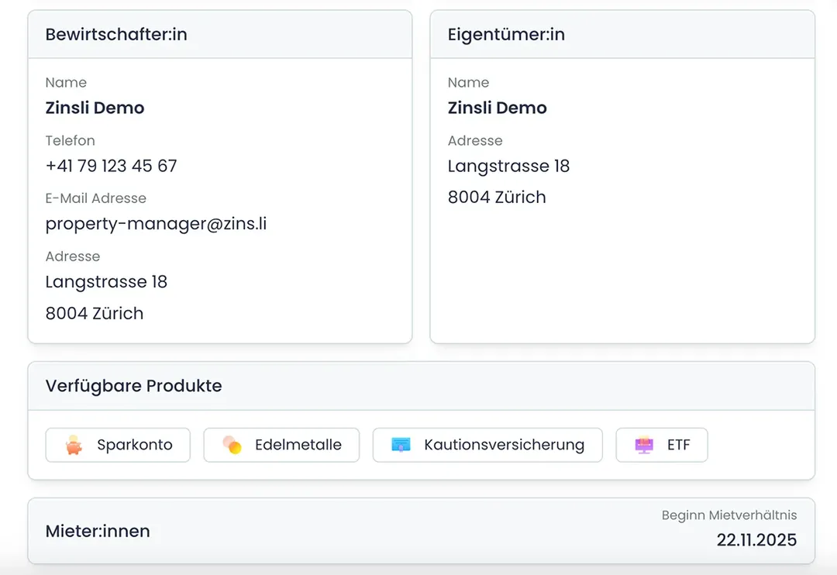This screenshot has width=837, height=575.
Task: Expand the Mieter:innen section header
Action: [98, 532]
